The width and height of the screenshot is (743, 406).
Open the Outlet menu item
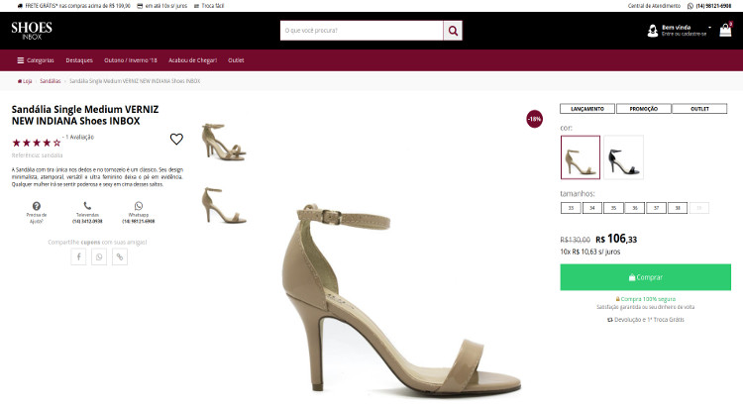[236, 60]
